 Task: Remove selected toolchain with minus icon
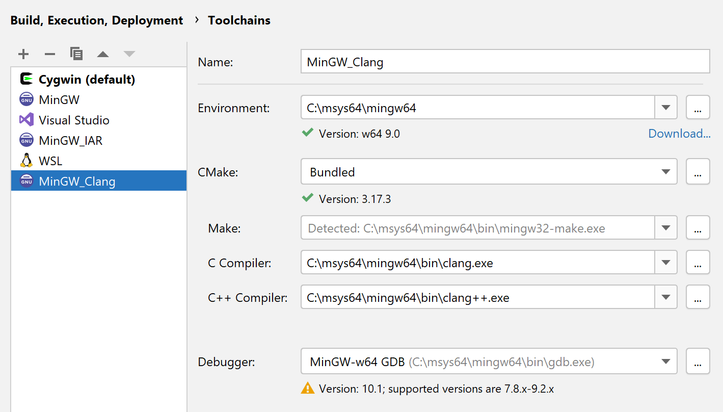49,54
